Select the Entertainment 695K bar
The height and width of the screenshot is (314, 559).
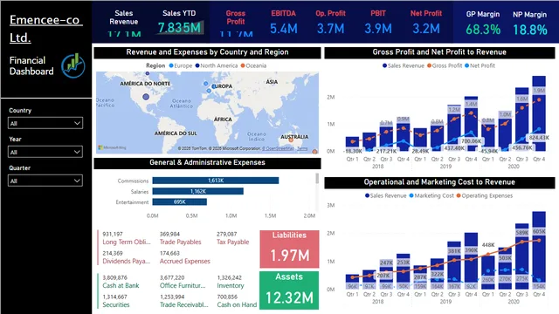[179, 201]
